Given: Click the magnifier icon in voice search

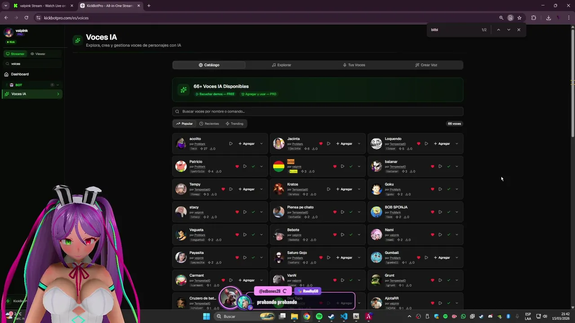Looking at the screenshot, I should [x=177, y=111].
